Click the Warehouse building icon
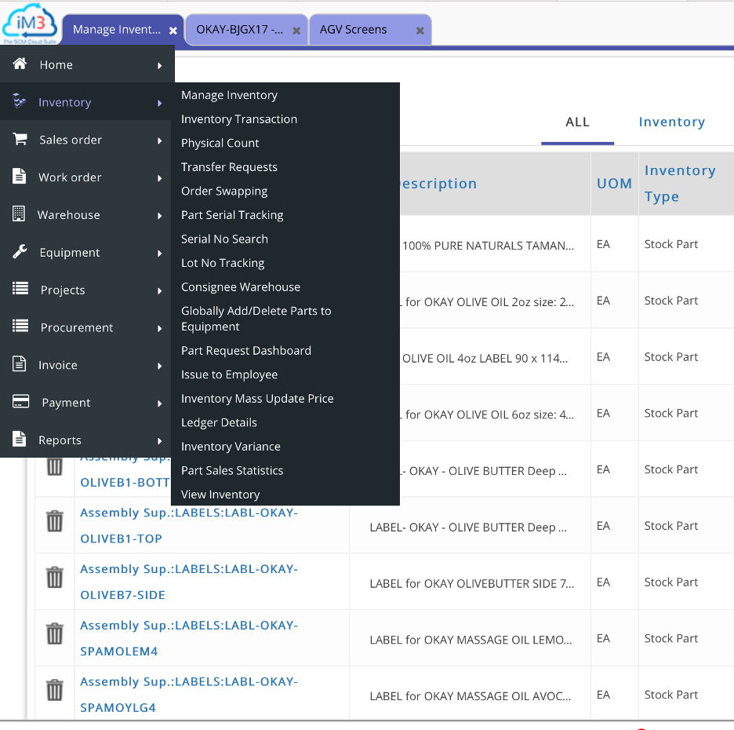Image resolution: width=734 pixels, height=730 pixels. [x=19, y=214]
